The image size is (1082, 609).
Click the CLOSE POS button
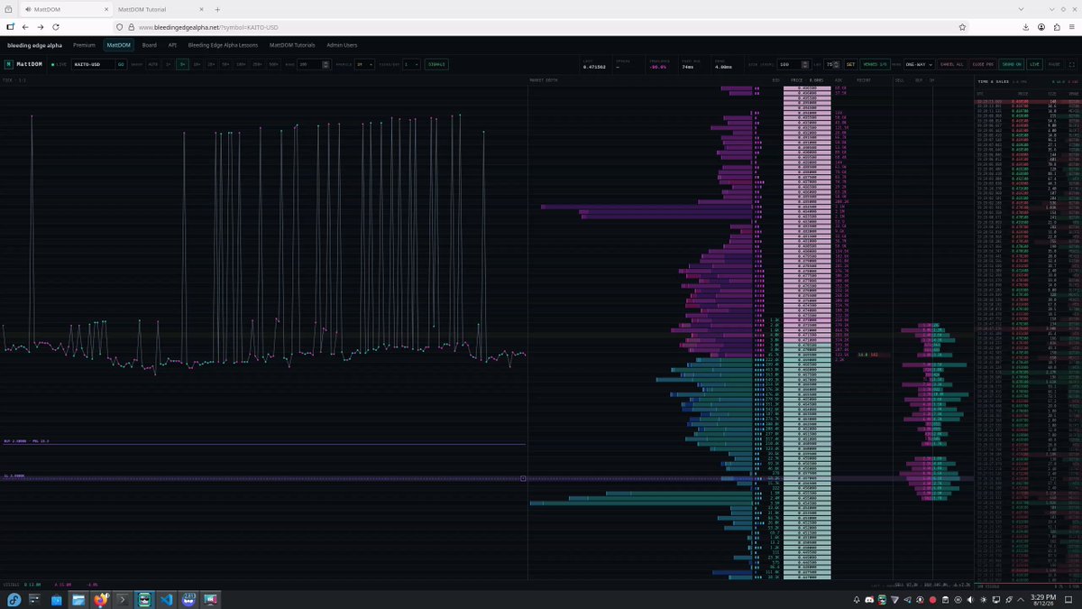click(x=982, y=64)
